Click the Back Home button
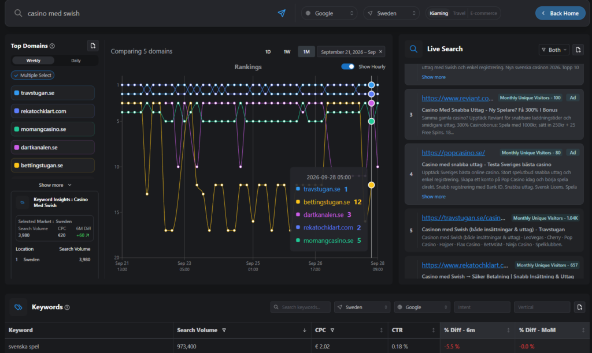 click(x=560, y=13)
